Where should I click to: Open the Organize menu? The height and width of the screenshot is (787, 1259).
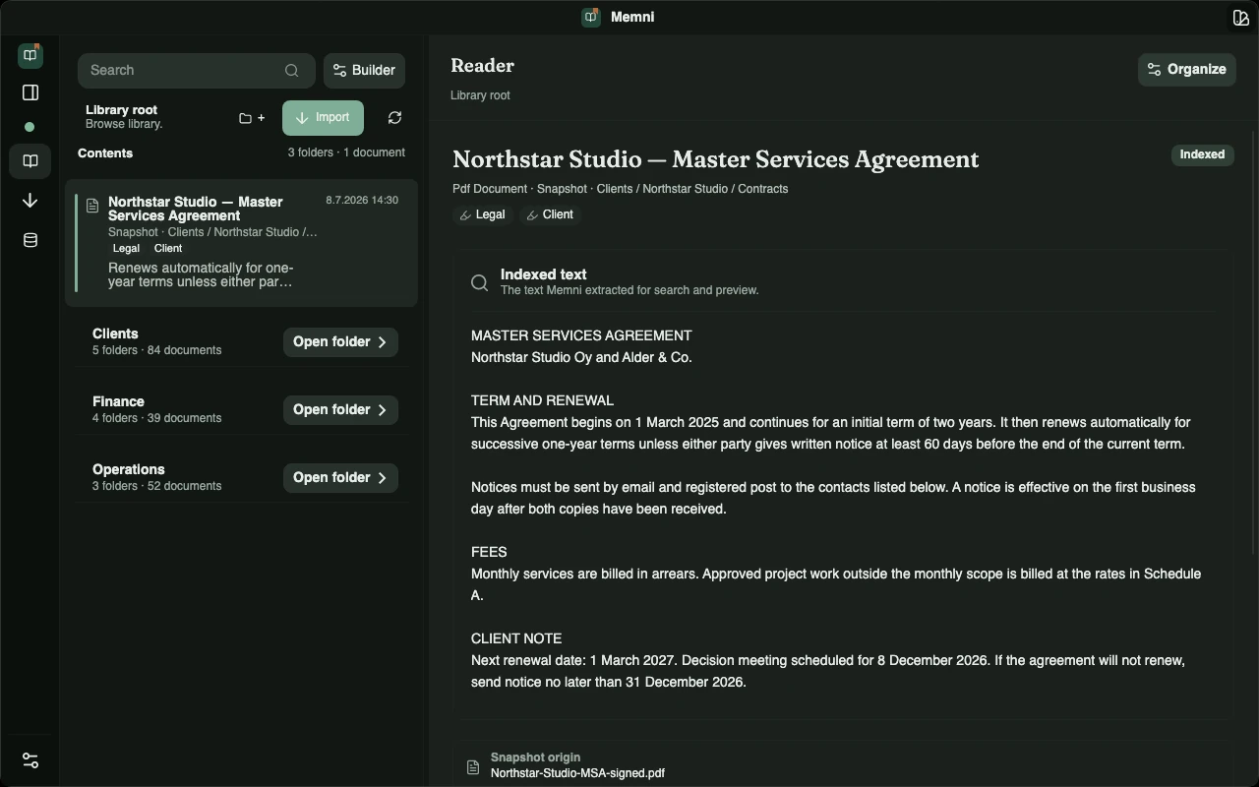click(x=1187, y=69)
